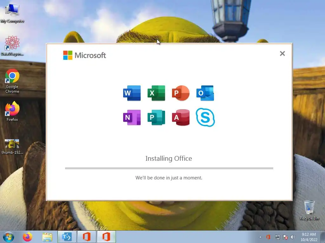Click 'We'll be done in just a moment.'
325x243 pixels.
coord(169,178)
